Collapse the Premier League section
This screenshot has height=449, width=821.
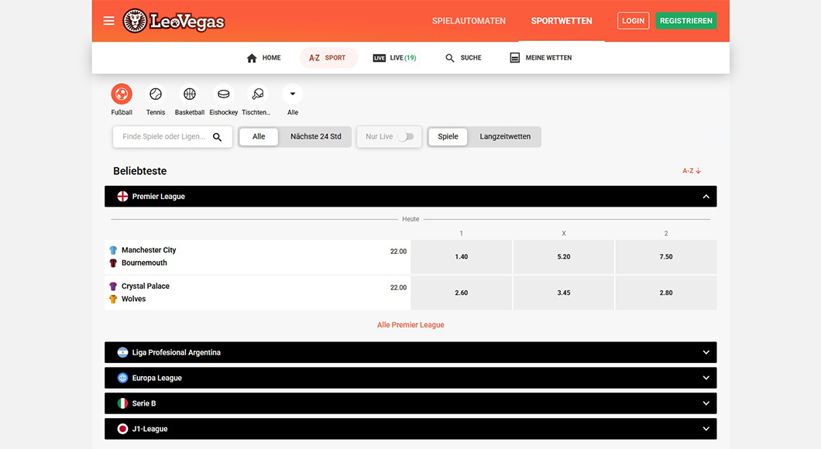pos(706,197)
